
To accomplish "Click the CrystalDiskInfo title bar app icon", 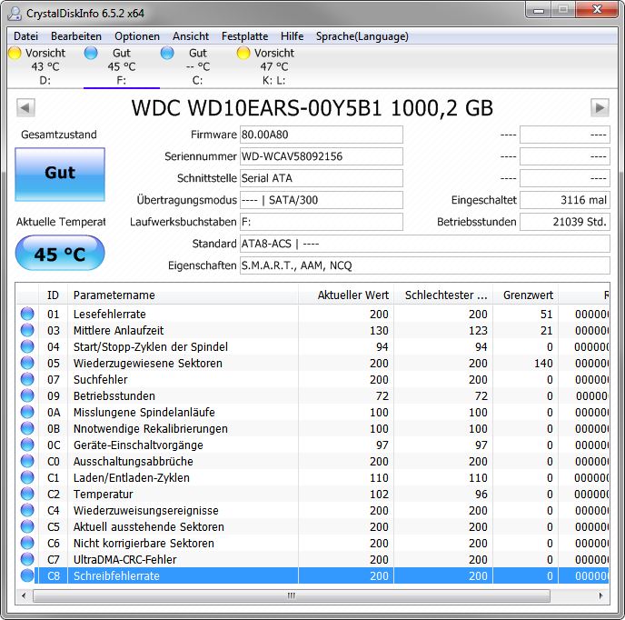I will pos(15,13).
